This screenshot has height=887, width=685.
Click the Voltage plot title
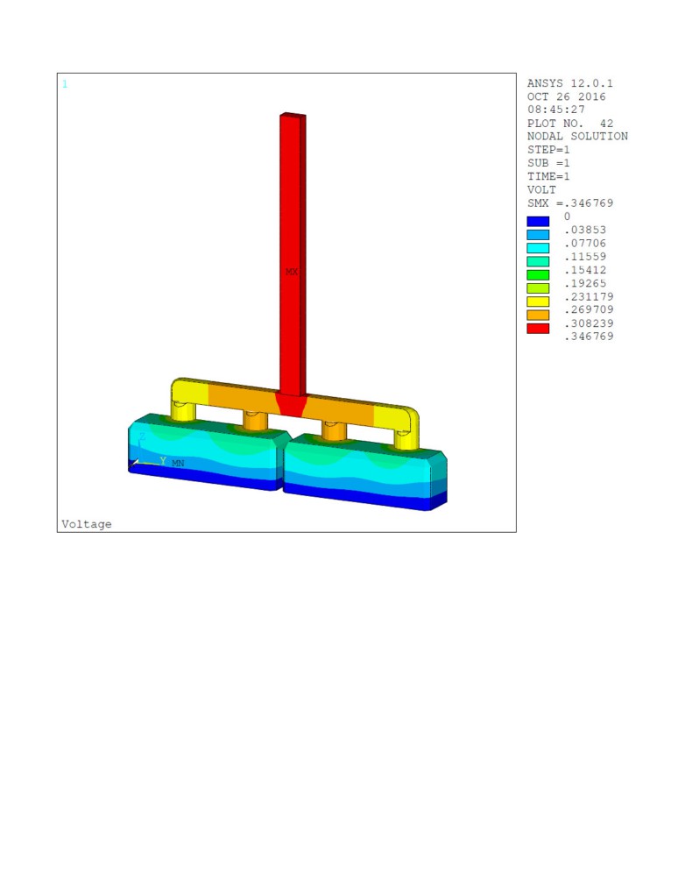[x=87, y=524]
